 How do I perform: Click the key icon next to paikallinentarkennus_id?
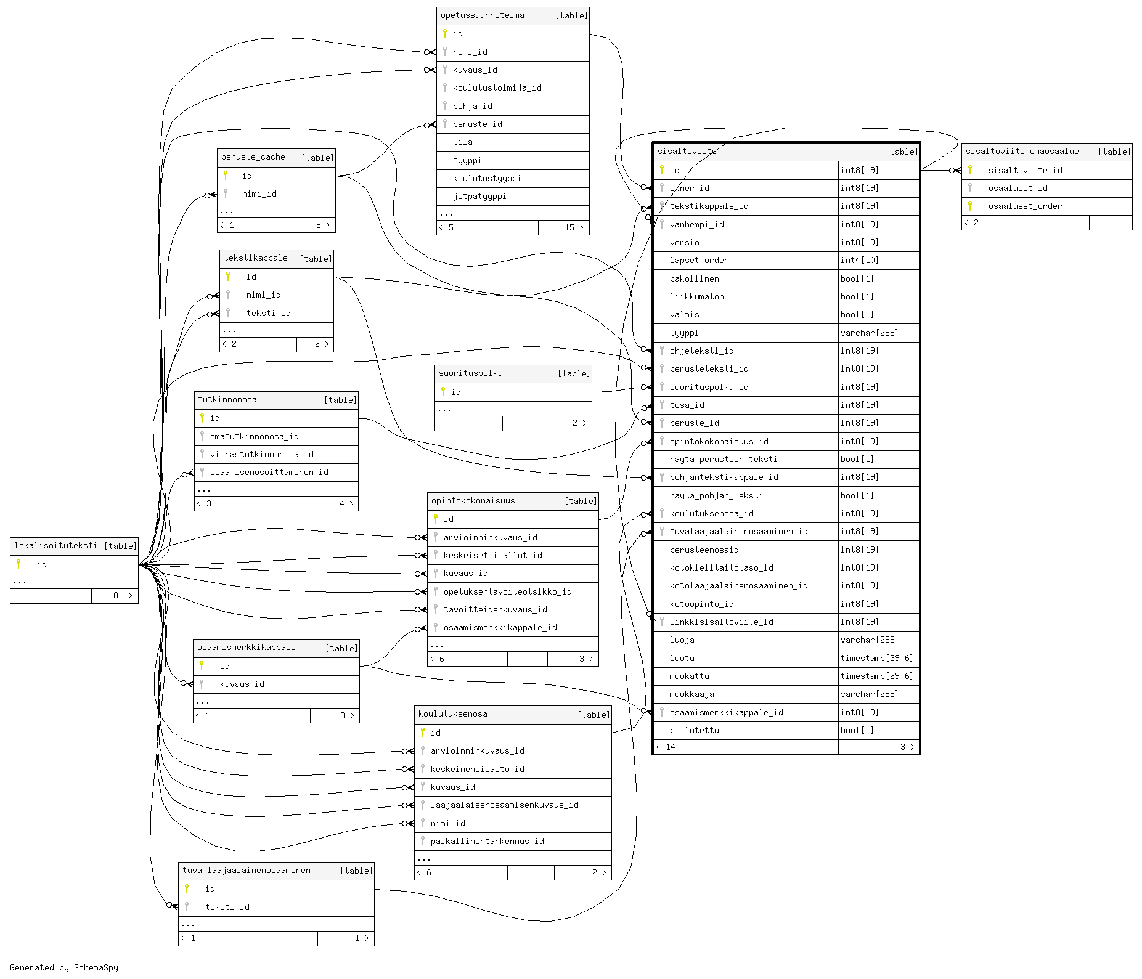423,840
